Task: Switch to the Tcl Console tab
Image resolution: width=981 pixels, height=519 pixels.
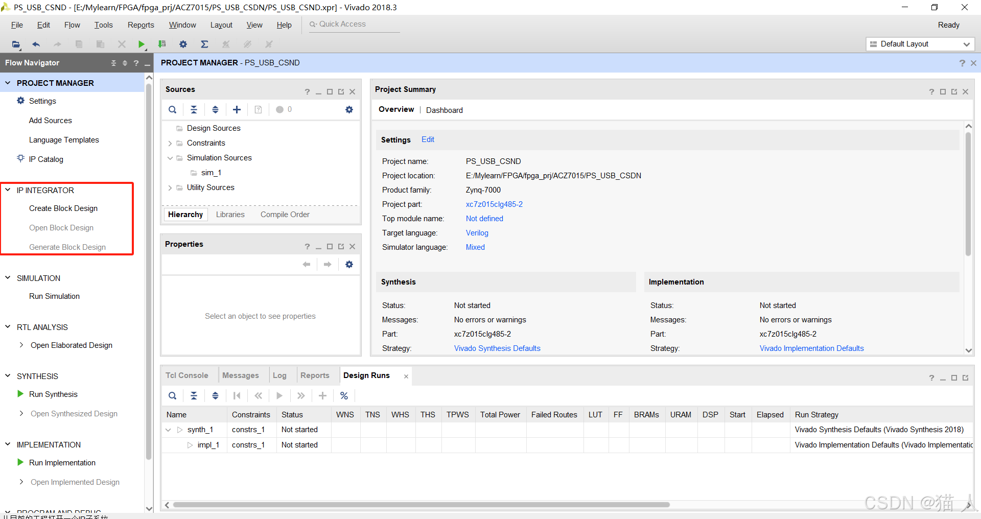Action: point(187,375)
